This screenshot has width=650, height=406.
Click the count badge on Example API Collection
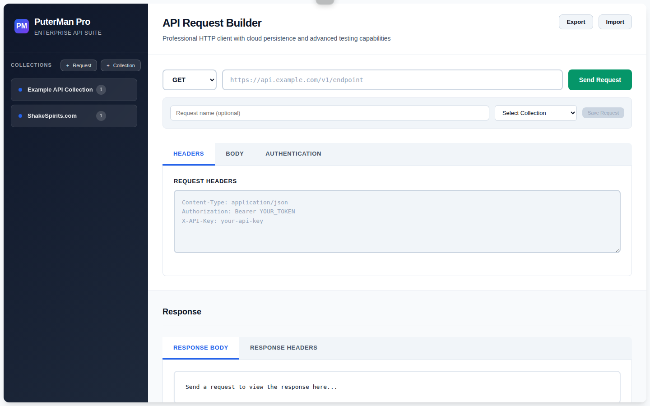(x=101, y=90)
